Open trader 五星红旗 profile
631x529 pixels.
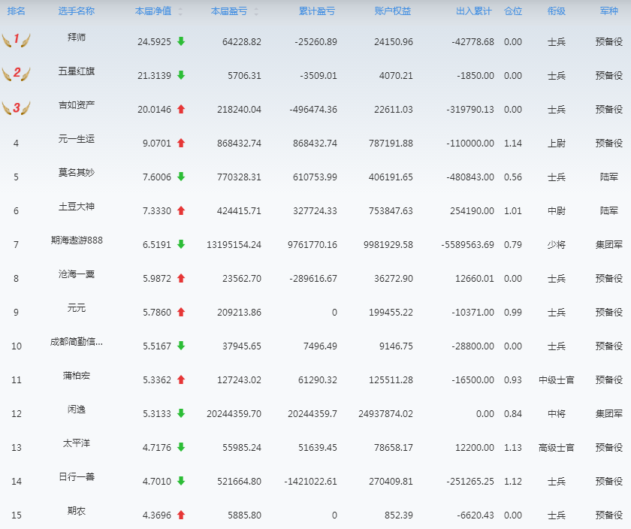point(77,71)
